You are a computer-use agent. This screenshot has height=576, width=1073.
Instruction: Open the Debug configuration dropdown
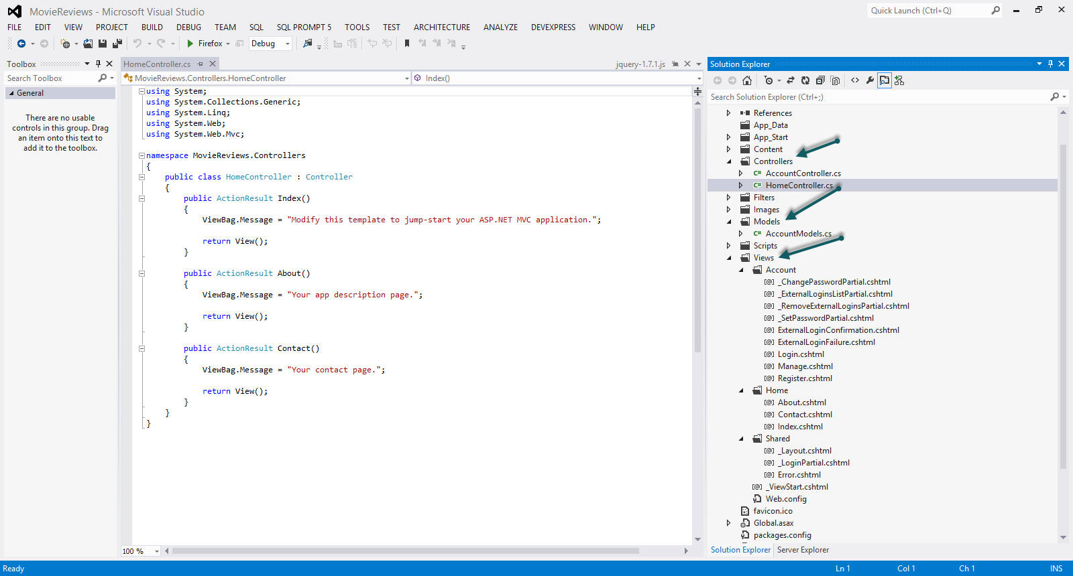pyautogui.click(x=288, y=44)
